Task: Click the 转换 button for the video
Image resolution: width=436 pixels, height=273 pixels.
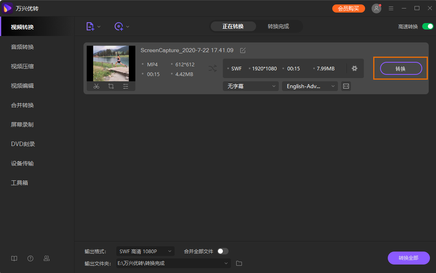Action: click(x=400, y=68)
